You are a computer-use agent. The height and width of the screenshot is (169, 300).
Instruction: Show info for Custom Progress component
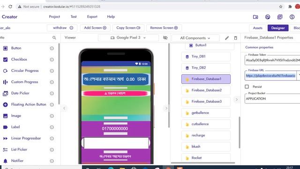(52, 82)
